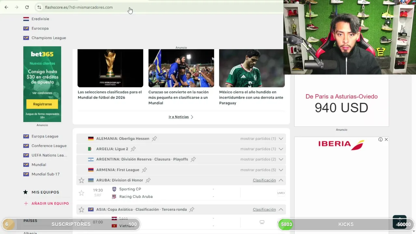This screenshot has height=234, width=416.
Task: Open the bet365 banner advertisement
Action: pos(42,84)
